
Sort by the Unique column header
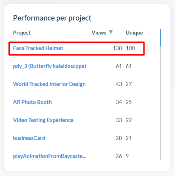(134, 33)
